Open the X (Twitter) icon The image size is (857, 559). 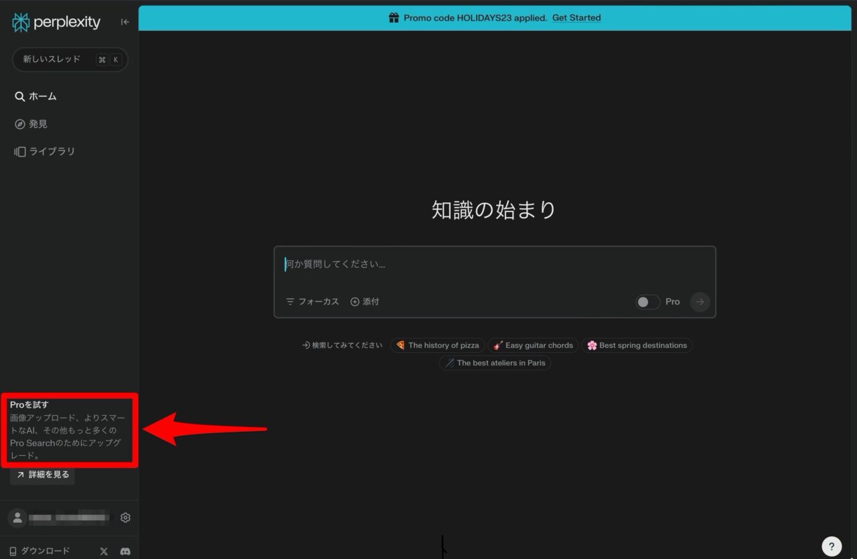(104, 551)
